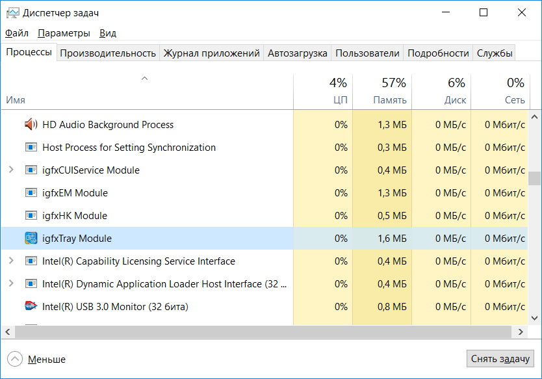
Task: Open the Службы tab
Action: pyautogui.click(x=495, y=53)
